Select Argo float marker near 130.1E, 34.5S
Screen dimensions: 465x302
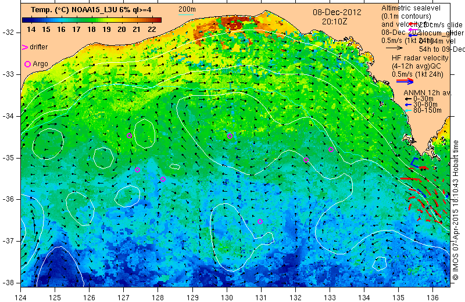click(230, 136)
